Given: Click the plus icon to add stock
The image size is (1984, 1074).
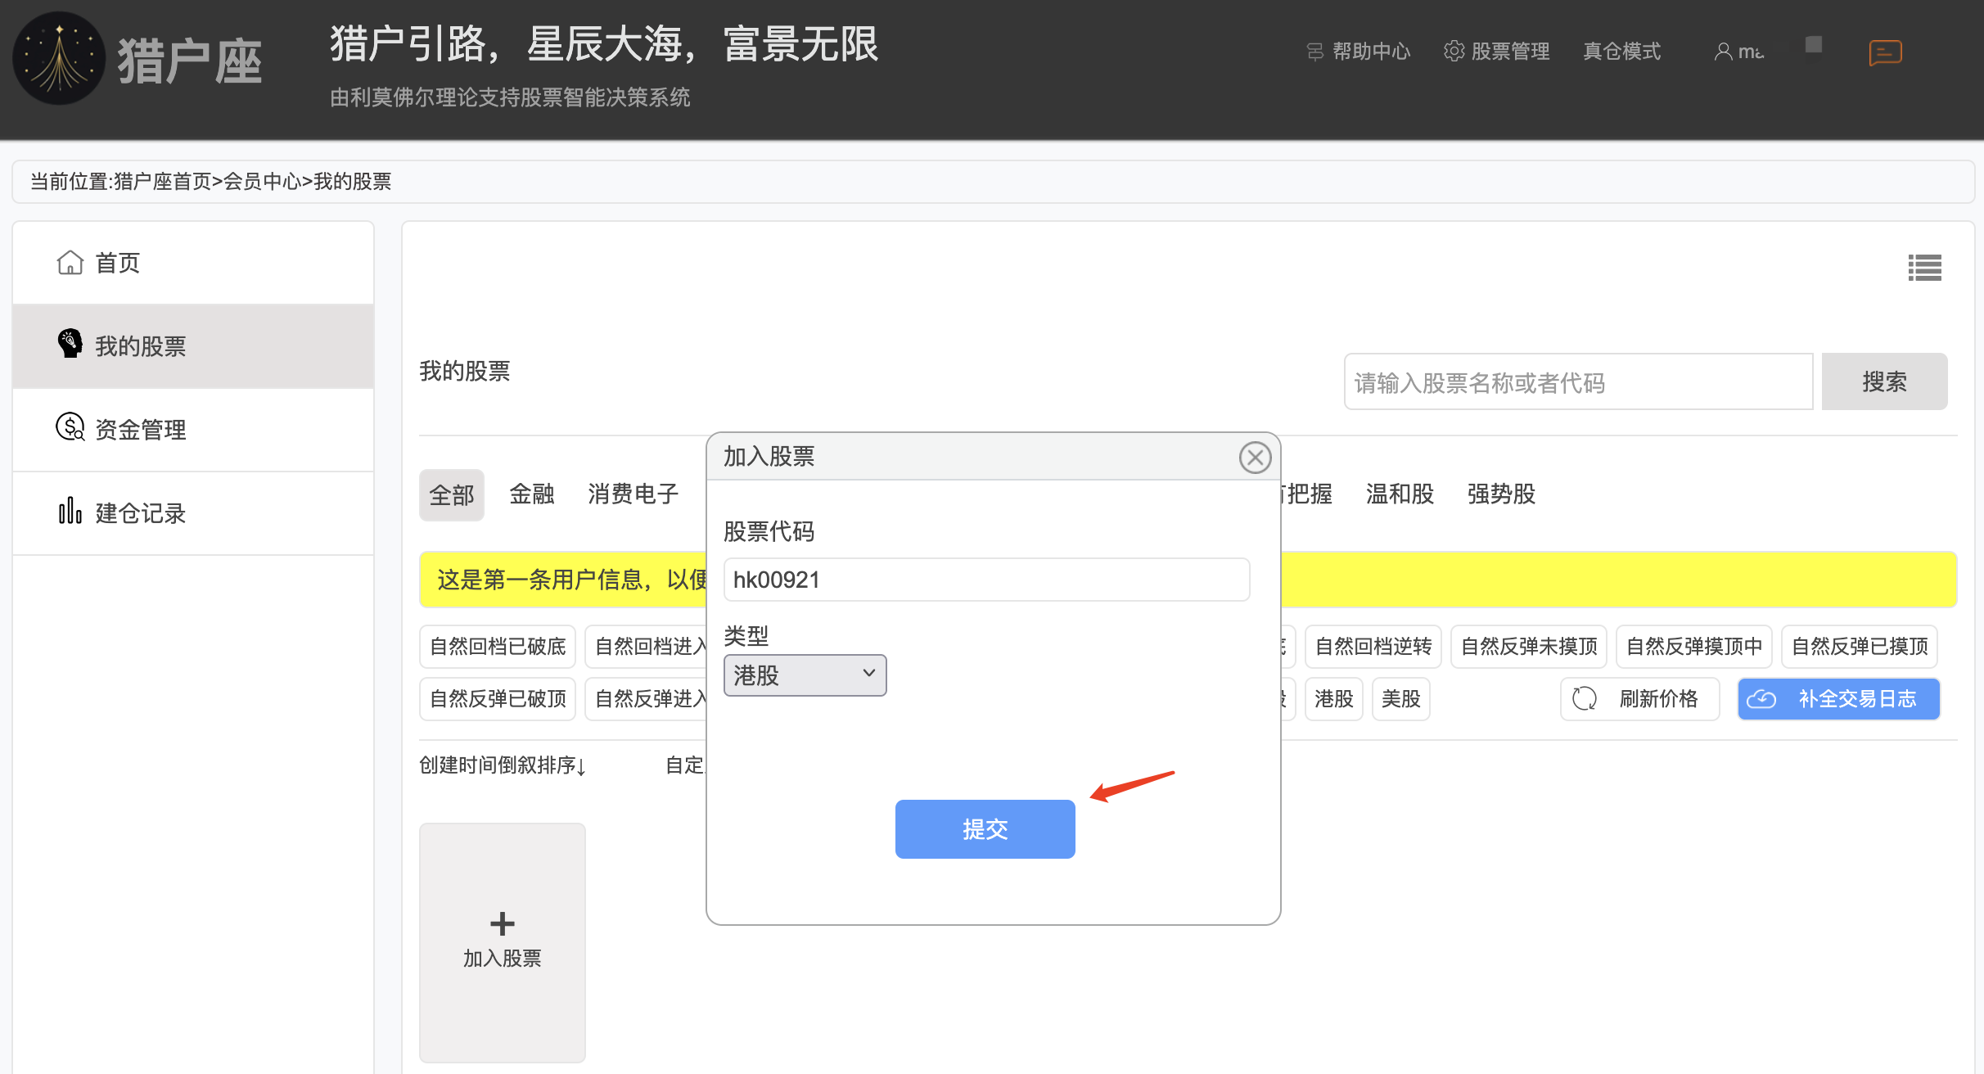Looking at the screenshot, I should pos(502,923).
